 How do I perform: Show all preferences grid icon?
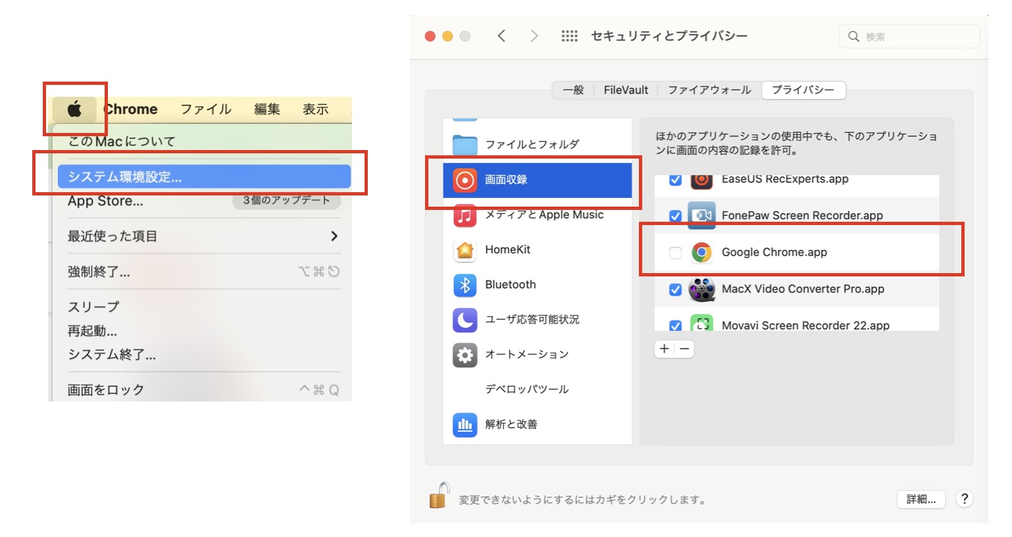pos(569,36)
